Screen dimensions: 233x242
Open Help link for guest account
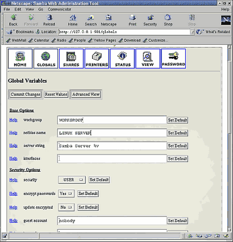point(13,220)
